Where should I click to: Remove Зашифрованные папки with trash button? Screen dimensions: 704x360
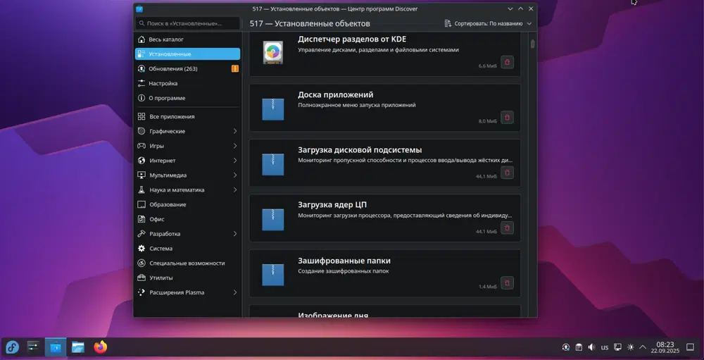[x=508, y=283]
